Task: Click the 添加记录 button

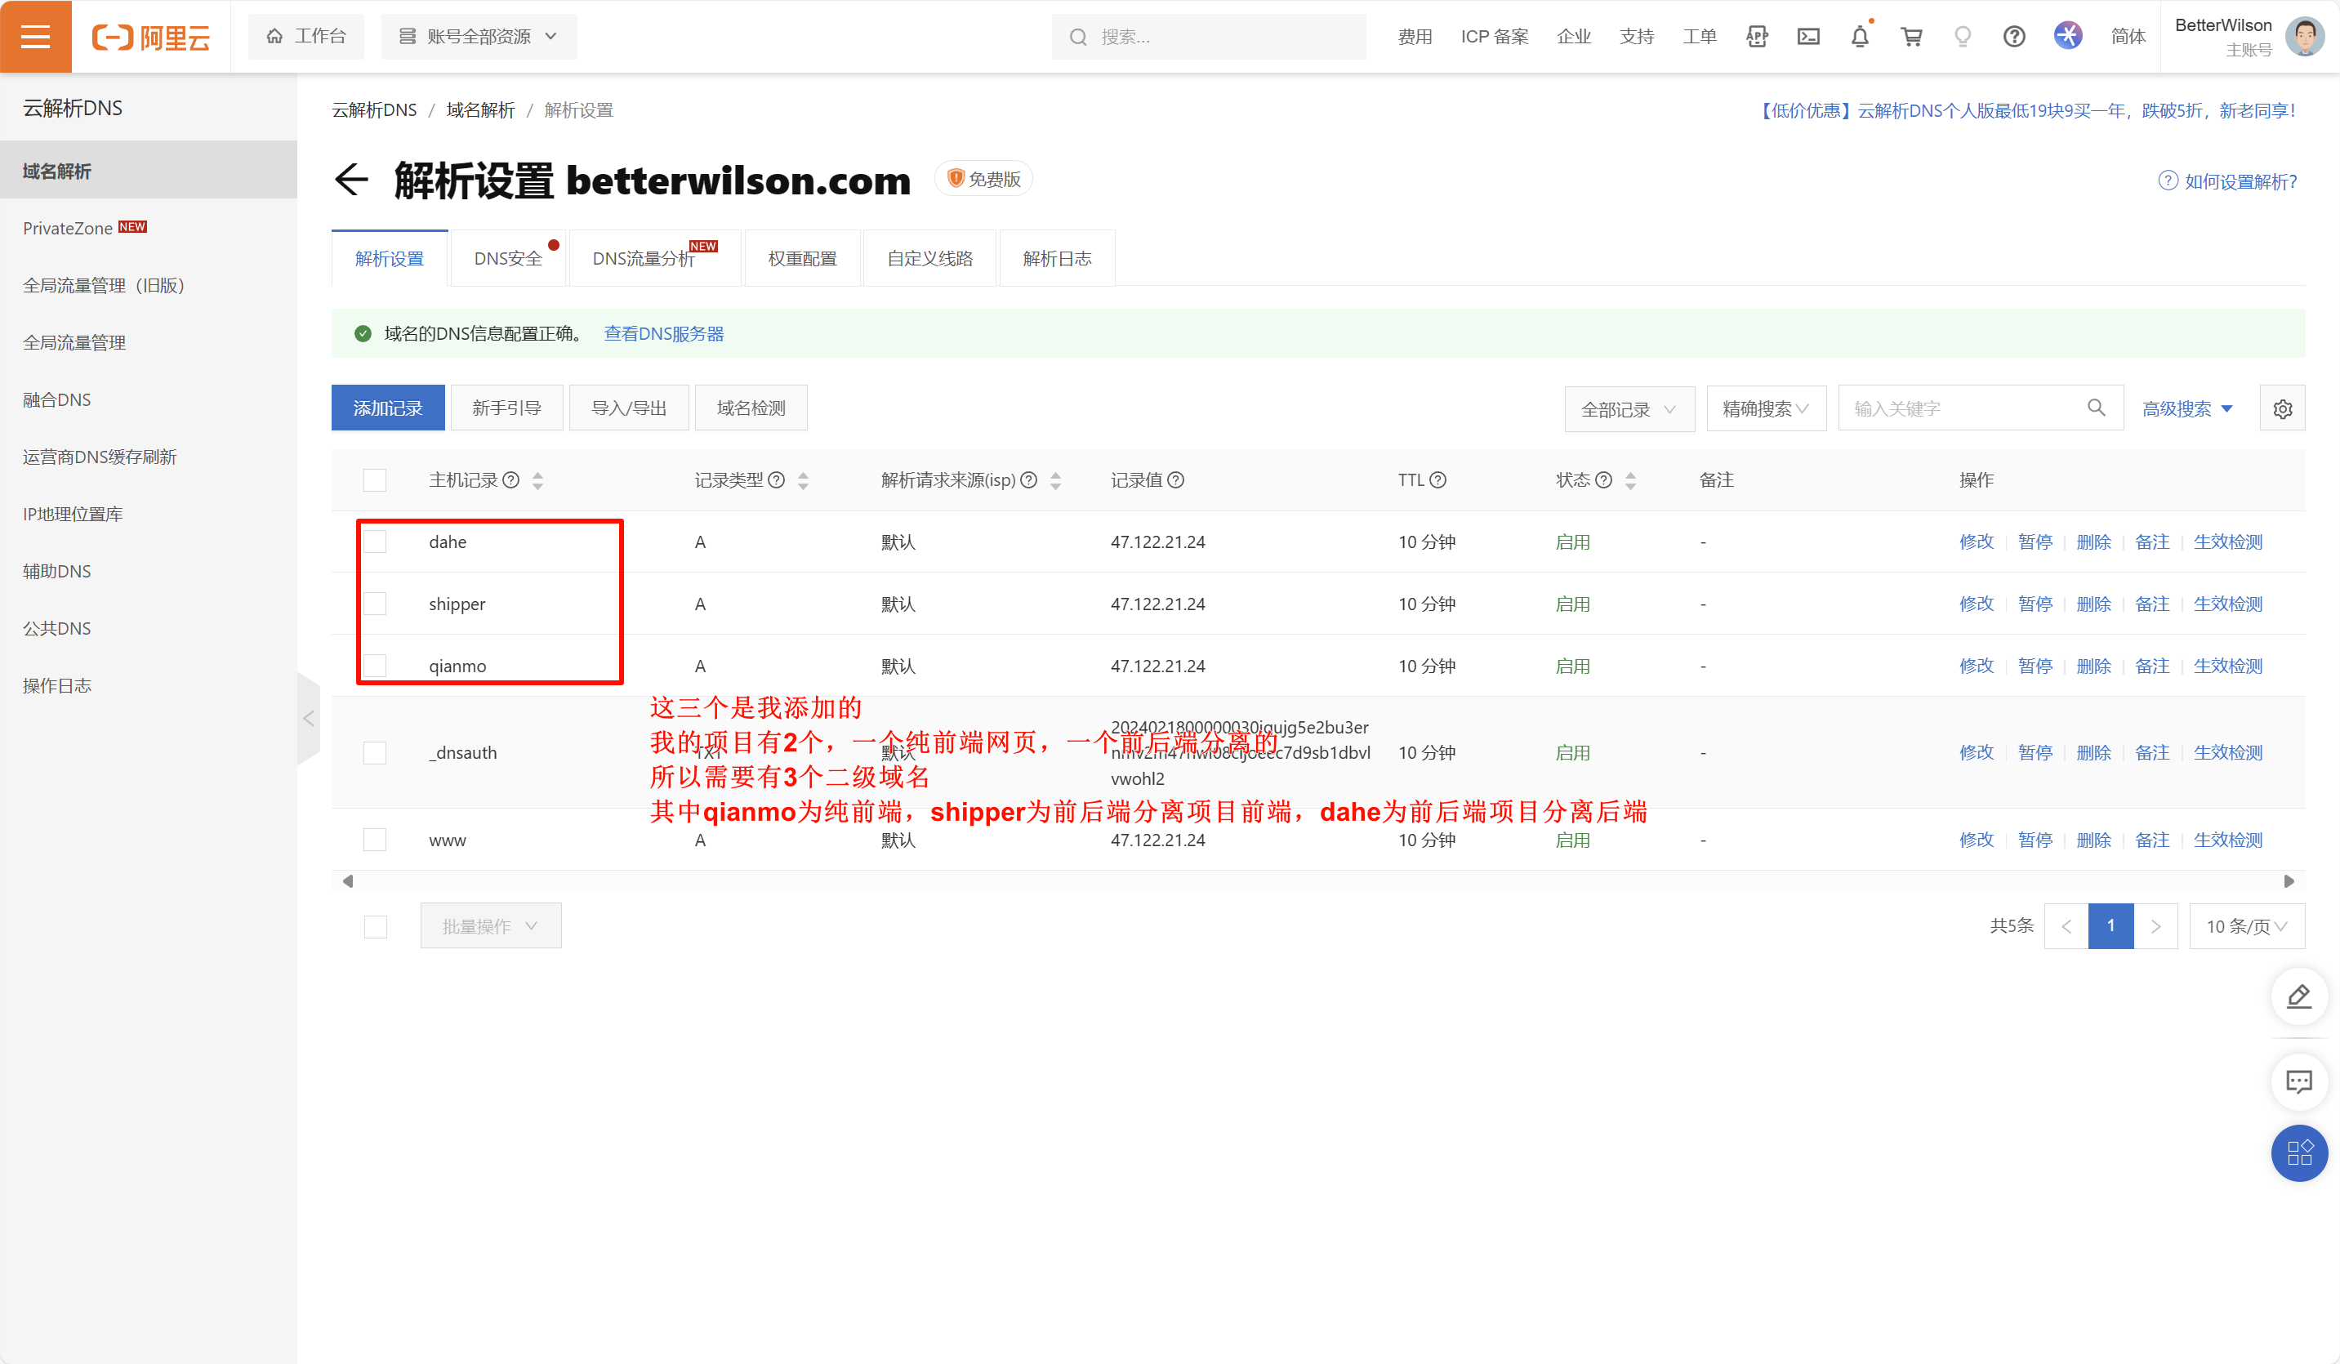Action: coord(388,408)
